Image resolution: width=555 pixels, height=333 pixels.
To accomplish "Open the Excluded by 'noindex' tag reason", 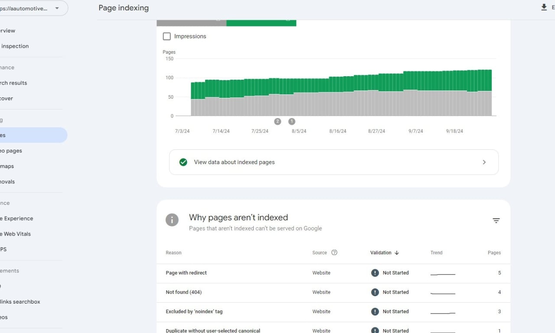I will [194, 311].
